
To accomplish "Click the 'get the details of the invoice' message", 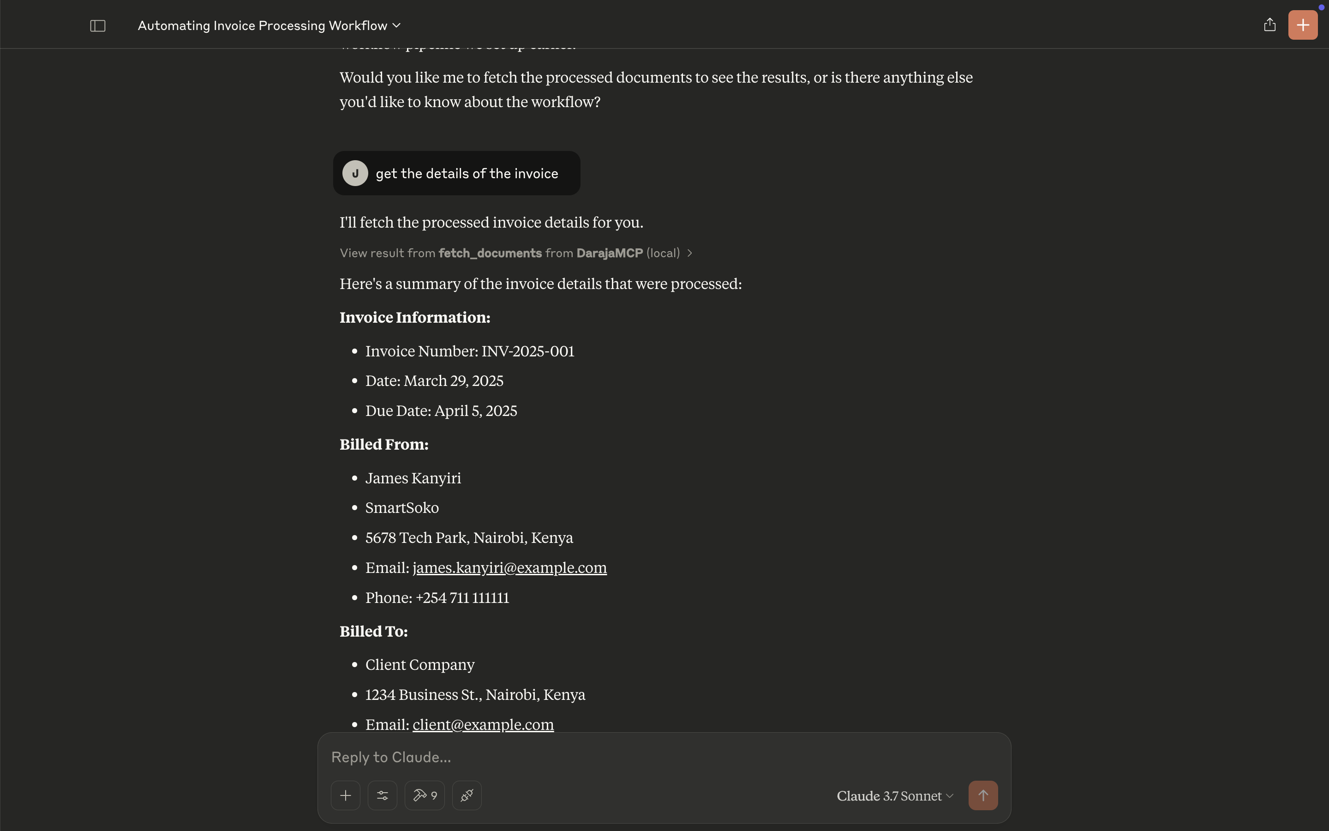I will pos(467,174).
